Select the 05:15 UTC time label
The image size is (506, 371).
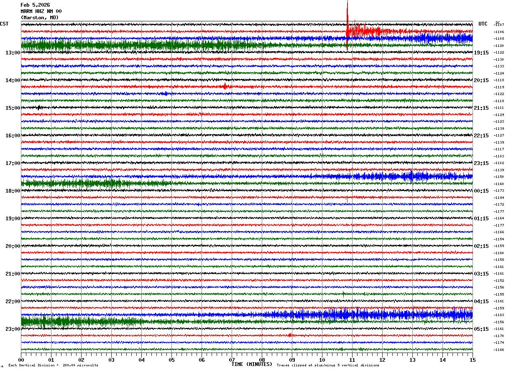point(481,329)
